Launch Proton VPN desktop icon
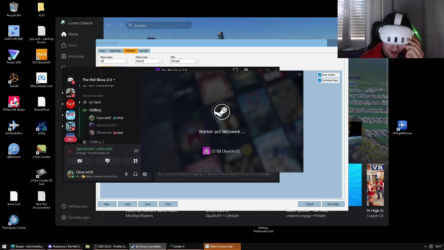The image size is (444, 250). click(x=14, y=57)
